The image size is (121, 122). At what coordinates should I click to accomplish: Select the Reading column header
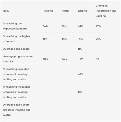point(48,11)
